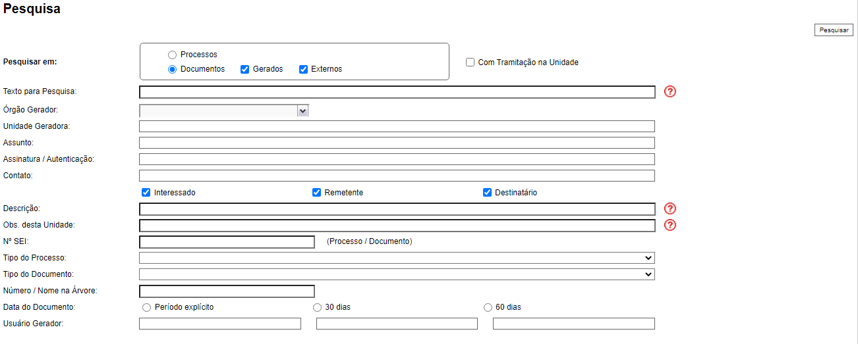
Task: Click help icon beside Texto para Pesquisa
Action: pyautogui.click(x=670, y=91)
